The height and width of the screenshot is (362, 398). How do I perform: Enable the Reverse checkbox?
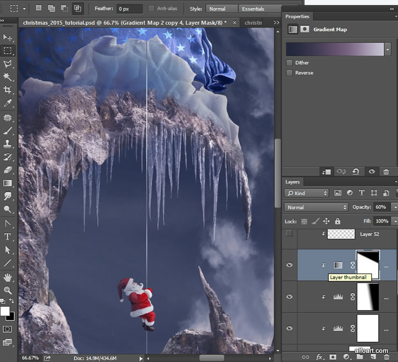coord(290,72)
